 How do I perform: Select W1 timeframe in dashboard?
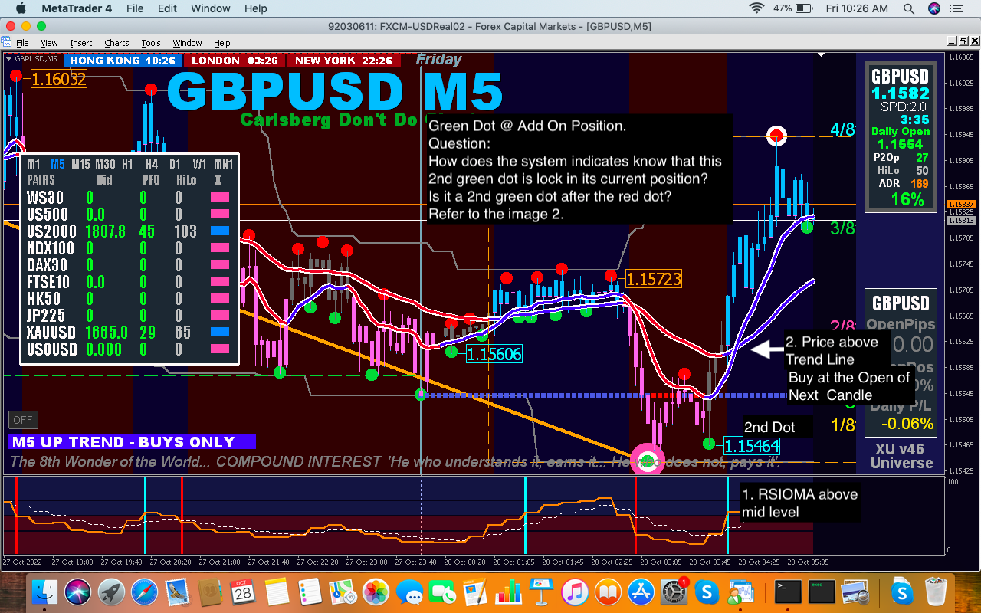(x=199, y=164)
